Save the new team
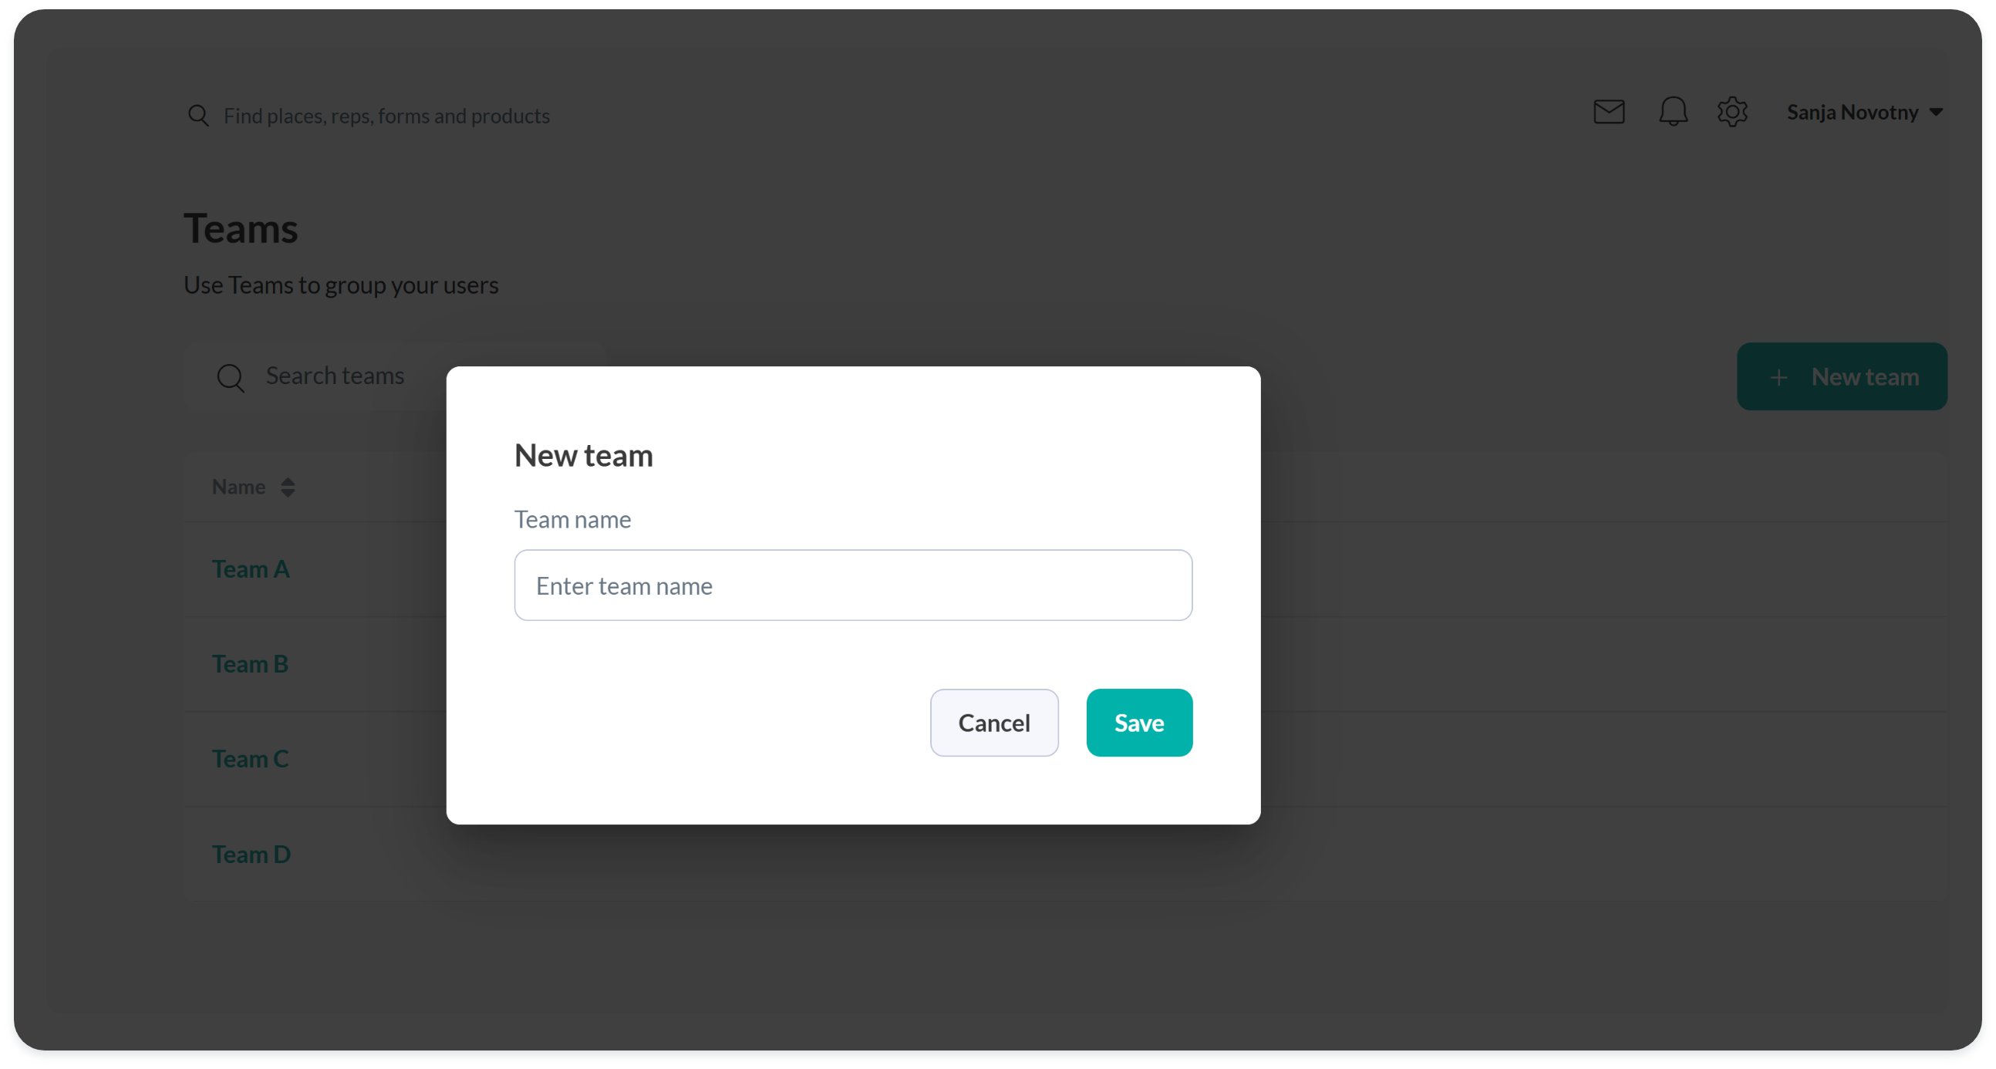Viewport: 1996px width, 1069px height. 1138,723
